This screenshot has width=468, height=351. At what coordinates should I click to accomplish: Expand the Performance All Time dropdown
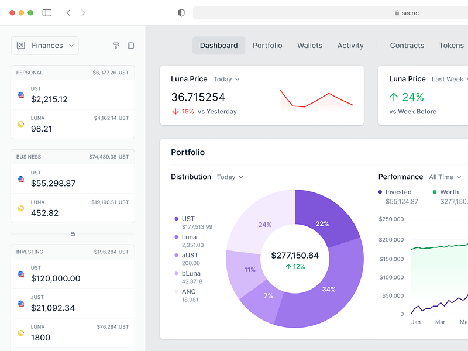445,177
